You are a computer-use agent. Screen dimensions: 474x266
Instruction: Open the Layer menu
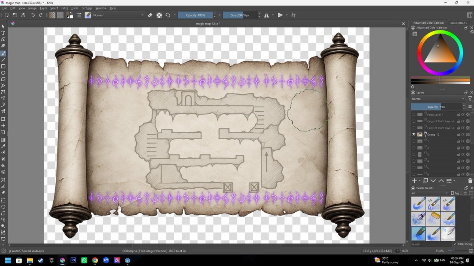tap(43, 8)
